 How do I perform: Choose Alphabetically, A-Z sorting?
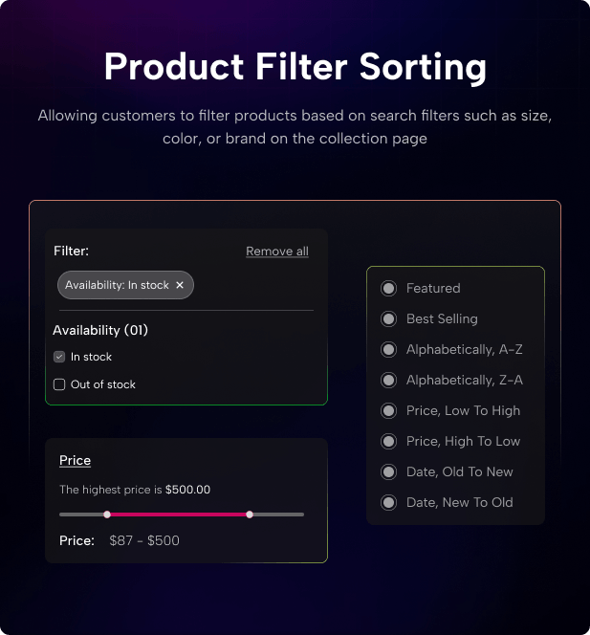(388, 349)
